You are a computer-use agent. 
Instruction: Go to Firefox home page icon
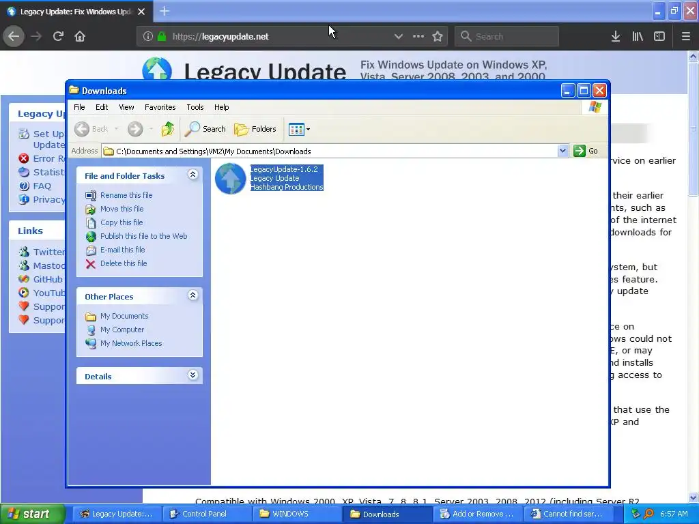tap(80, 36)
